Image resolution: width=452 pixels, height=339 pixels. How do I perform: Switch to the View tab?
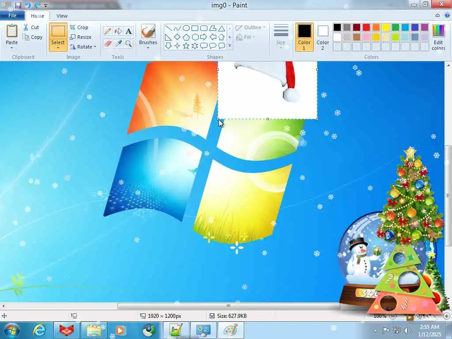click(62, 16)
